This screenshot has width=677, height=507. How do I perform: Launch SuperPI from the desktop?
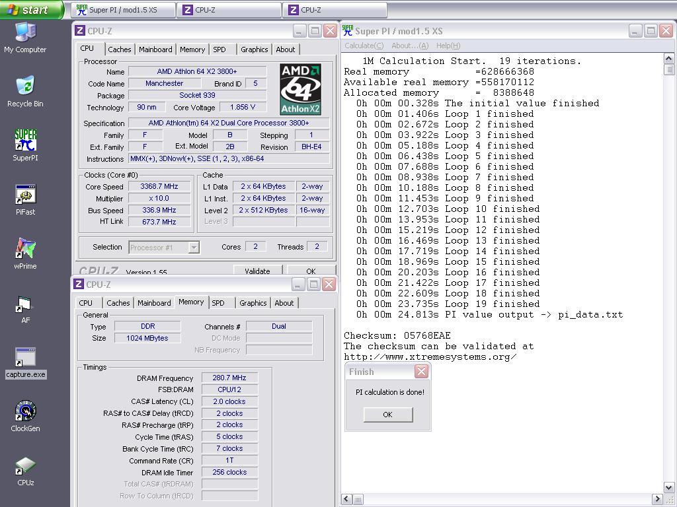(25, 145)
